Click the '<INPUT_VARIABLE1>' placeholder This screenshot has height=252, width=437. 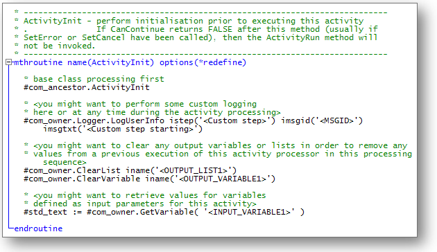(x=250, y=213)
